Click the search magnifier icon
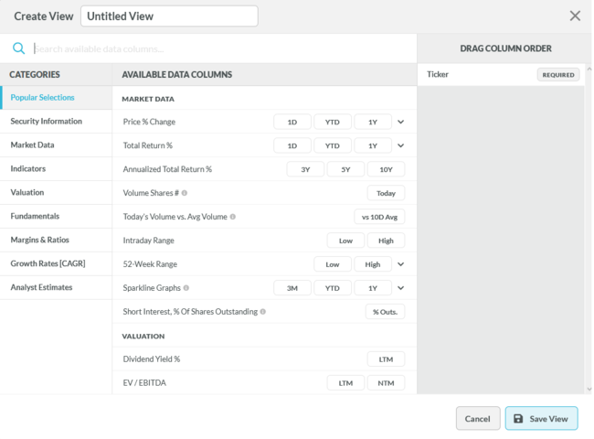The image size is (594, 439). [18, 48]
